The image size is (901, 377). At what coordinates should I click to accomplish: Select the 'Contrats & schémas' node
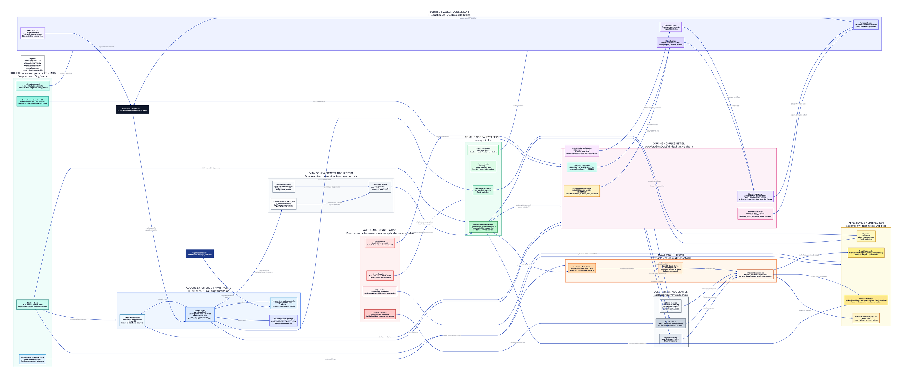pyautogui.click(x=380, y=314)
